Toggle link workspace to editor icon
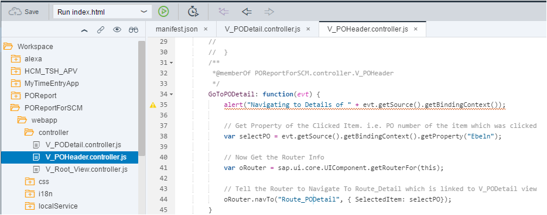Screen dimensions: 547x215 (x=101, y=30)
